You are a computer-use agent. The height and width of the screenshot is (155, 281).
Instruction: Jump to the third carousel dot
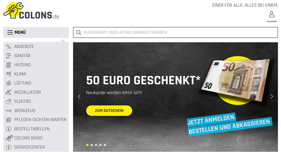click(x=96, y=145)
